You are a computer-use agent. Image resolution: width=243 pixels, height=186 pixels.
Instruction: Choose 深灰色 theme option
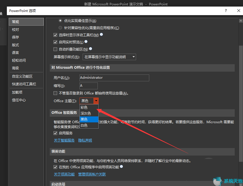click(89, 113)
